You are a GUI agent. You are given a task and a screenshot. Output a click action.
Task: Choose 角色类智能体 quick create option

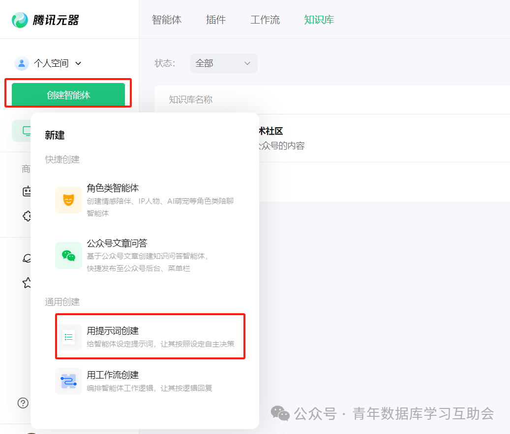pyautogui.click(x=145, y=200)
